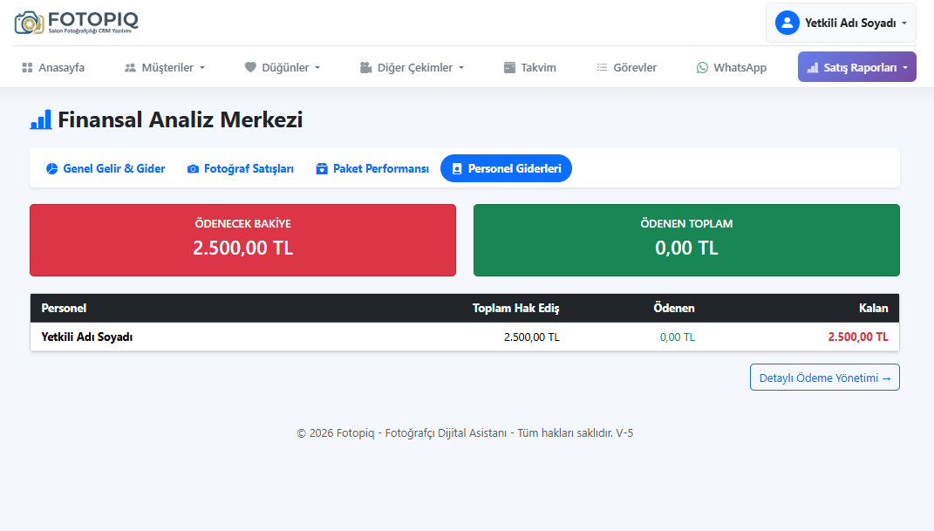
Task: Click the Takvim calendar icon
Action: (509, 67)
